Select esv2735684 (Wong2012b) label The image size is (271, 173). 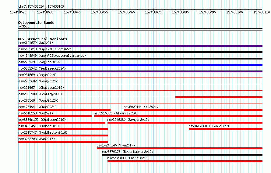(38, 100)
